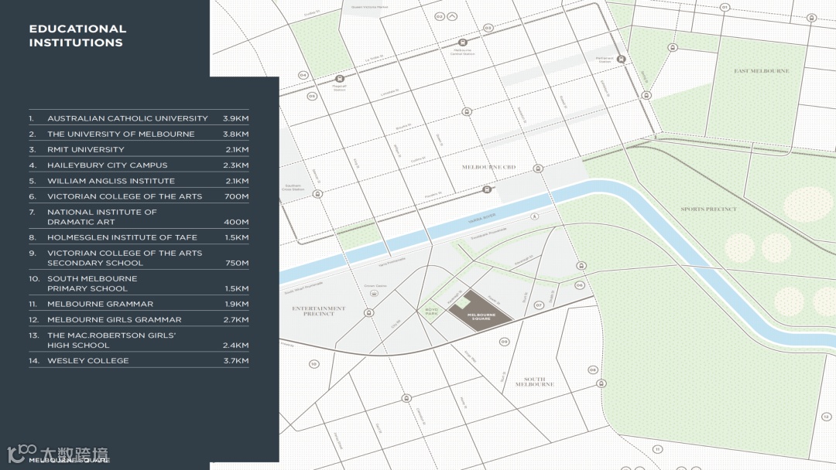Click the Crown Casino crown icon
Image resolution: width=836 pixels, height=470 pixels.
[375, 293]
